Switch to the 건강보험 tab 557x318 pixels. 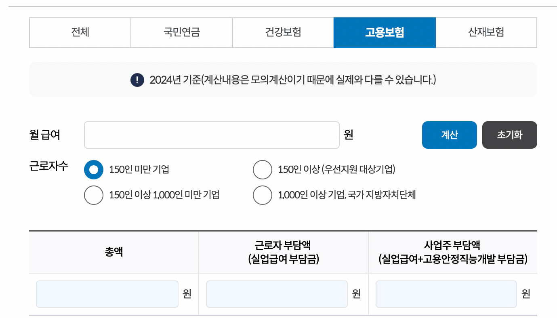pyautogui.click(x=283, y=32)
